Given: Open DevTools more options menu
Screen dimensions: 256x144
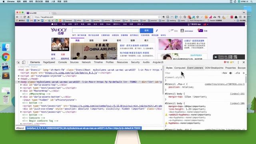Looking at the screenshot, I should point(238,62).
